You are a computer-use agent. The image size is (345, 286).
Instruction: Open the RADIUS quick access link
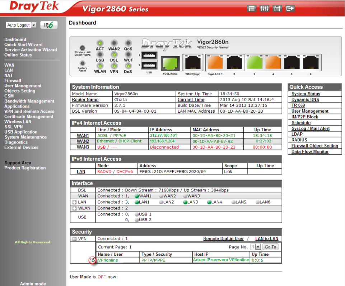tap(299, 140)
